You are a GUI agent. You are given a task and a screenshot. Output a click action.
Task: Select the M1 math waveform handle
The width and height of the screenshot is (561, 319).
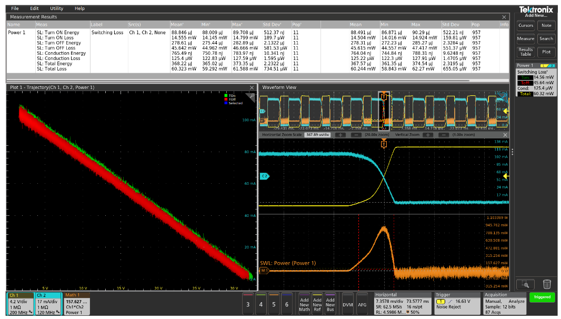pos(264,271)
